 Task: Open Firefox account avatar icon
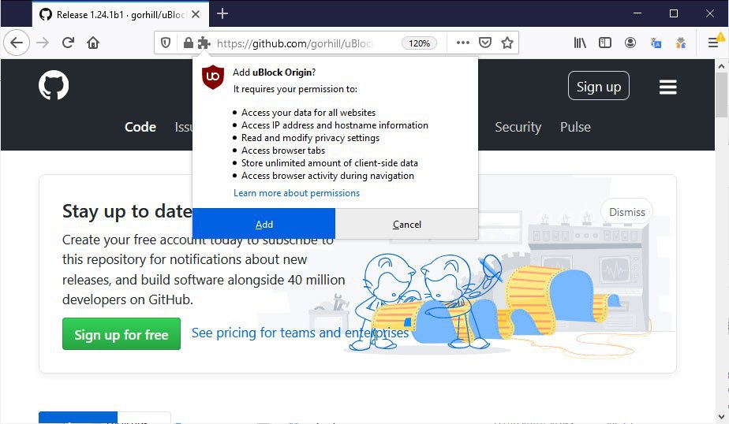630,43
